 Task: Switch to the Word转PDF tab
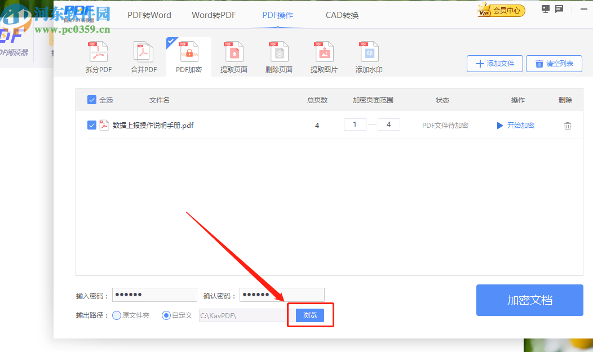coord(214,15)
